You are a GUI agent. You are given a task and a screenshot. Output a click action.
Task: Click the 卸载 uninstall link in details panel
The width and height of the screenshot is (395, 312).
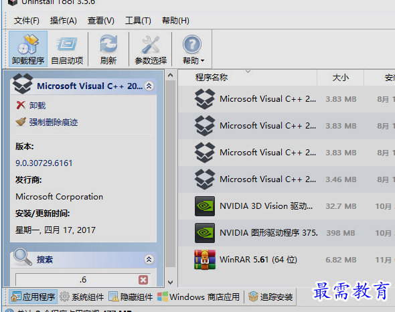37,105
